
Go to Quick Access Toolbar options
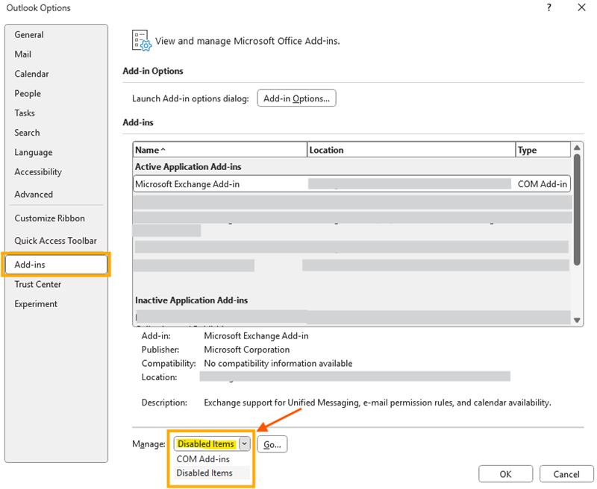[x=55, y=241]
